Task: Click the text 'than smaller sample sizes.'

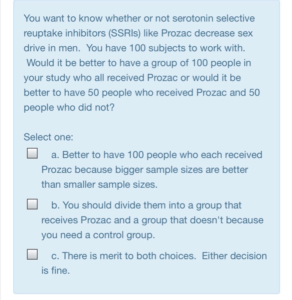Action: (99, 185)
